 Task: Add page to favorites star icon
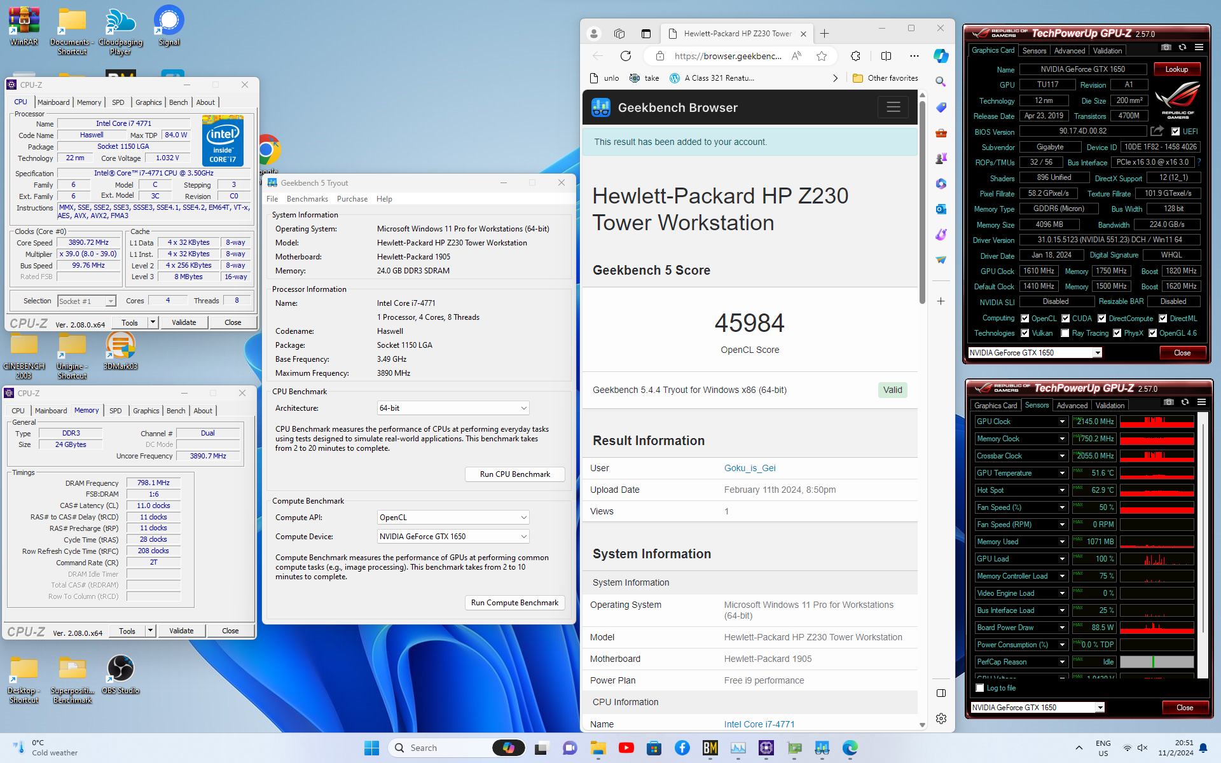tap(822, 56)
